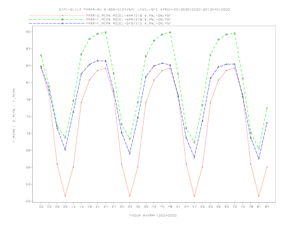Click y-axis tick label 84
This screenshot has height=225, width=291.
[28, 66]
